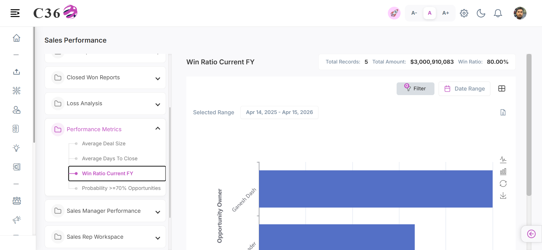Open the Date Range picker

click(x=464, y=89)
